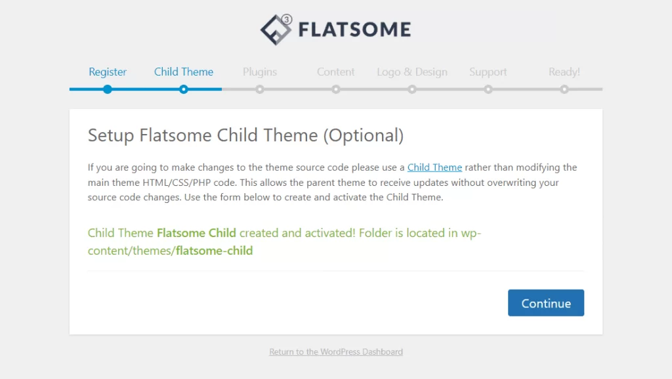Image resolution: width=672 pixels, height=379 pixels.
Task: Click the Support step circle indicator
Action: [x=488, y=89]
